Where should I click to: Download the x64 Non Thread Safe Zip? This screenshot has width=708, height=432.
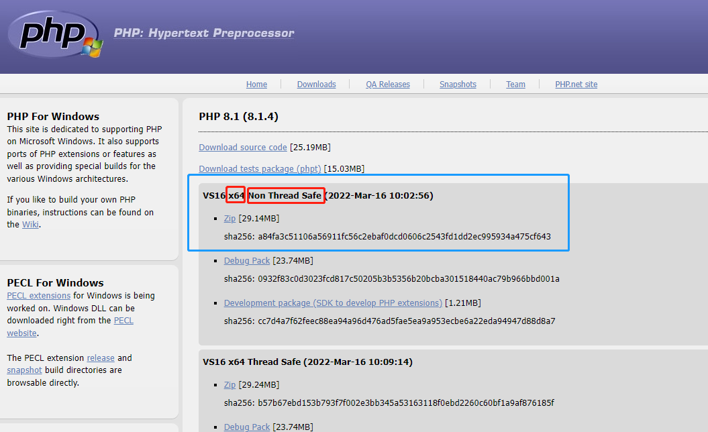pos(230,219)
